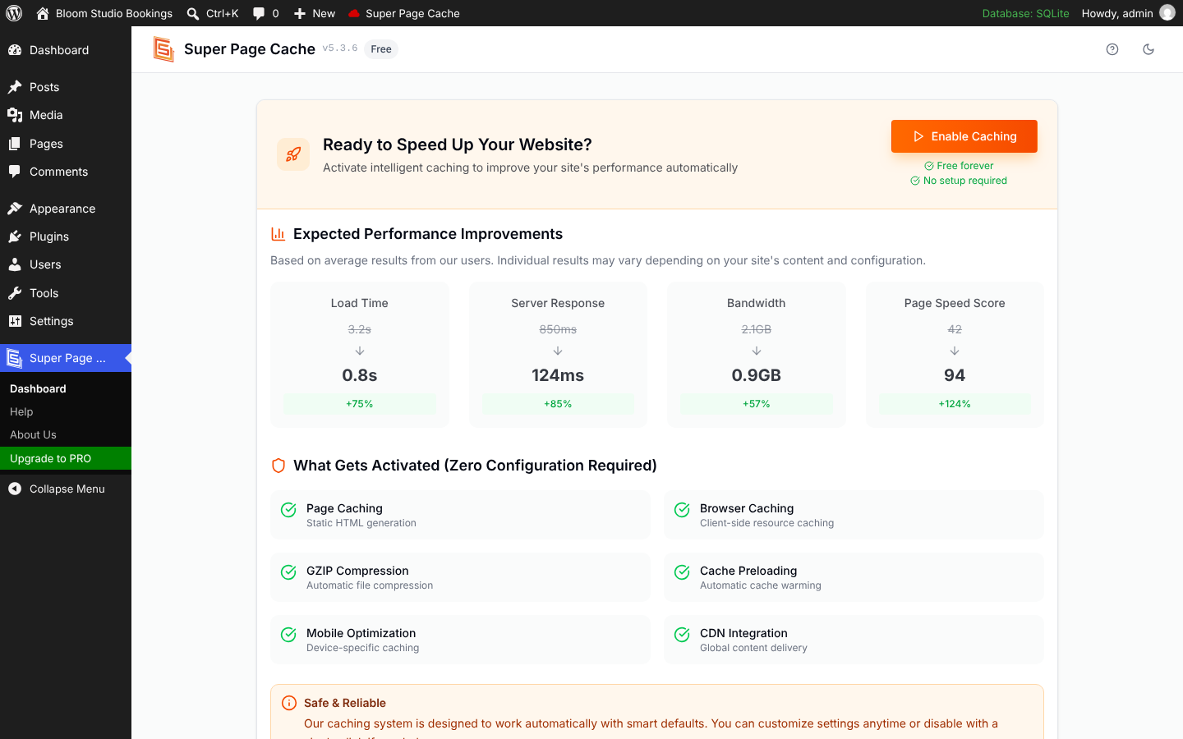Click the admin avatar icon
1183x739 pixels.
pos(1167,13)
